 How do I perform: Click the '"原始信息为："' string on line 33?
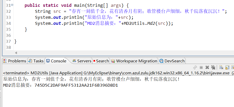coord(101,17)
